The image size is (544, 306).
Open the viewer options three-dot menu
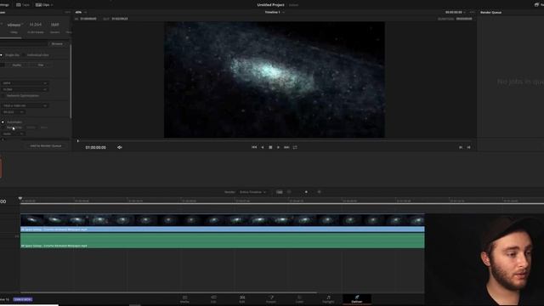click(x=472, y=12)
